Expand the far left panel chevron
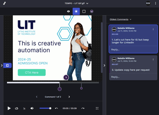 point(2,65)
